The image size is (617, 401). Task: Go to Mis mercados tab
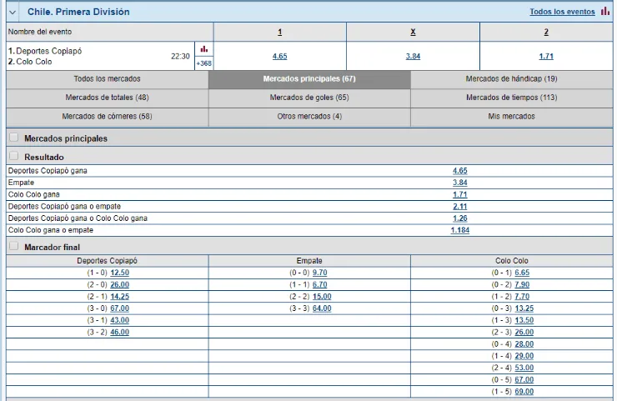[x=511, y=116]
